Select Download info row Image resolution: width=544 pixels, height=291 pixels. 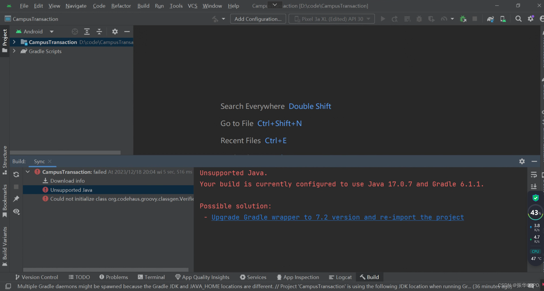click(x=108, y=181)
